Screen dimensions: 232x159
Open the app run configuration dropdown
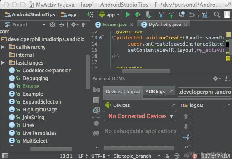tap(109, 15)
